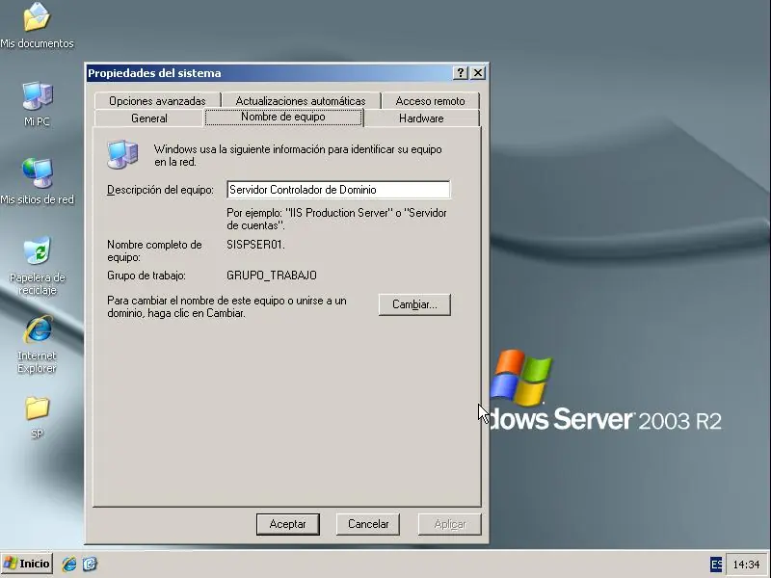Open the Actualizaciones automáticas tab
771x578 pixels.
point(301,101)
